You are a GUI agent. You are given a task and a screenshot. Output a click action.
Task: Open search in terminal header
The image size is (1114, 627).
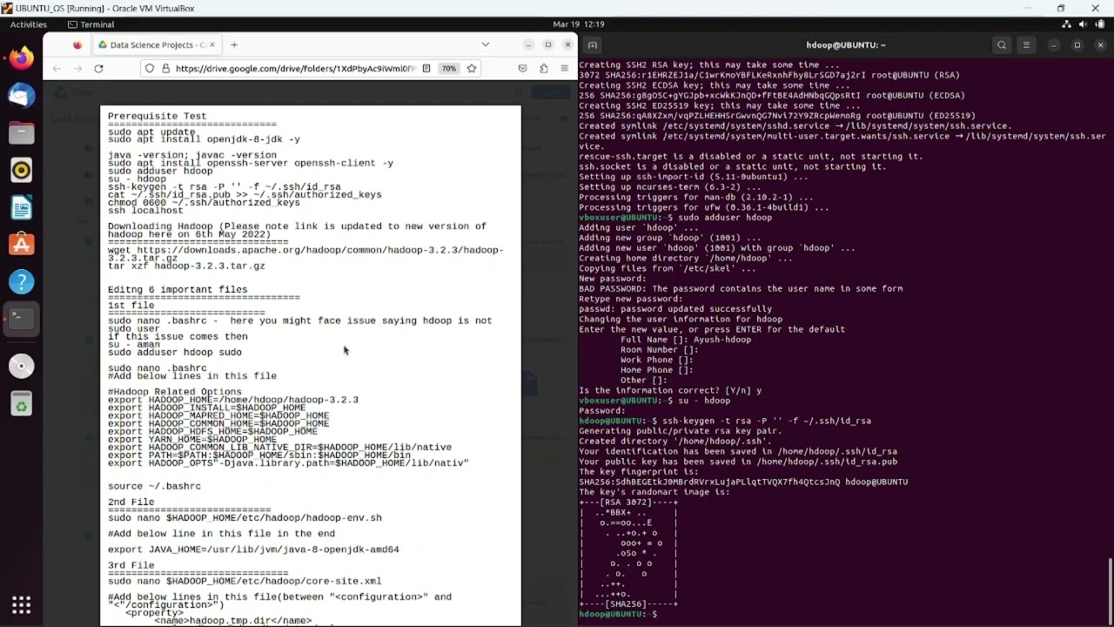(1002, 45)
